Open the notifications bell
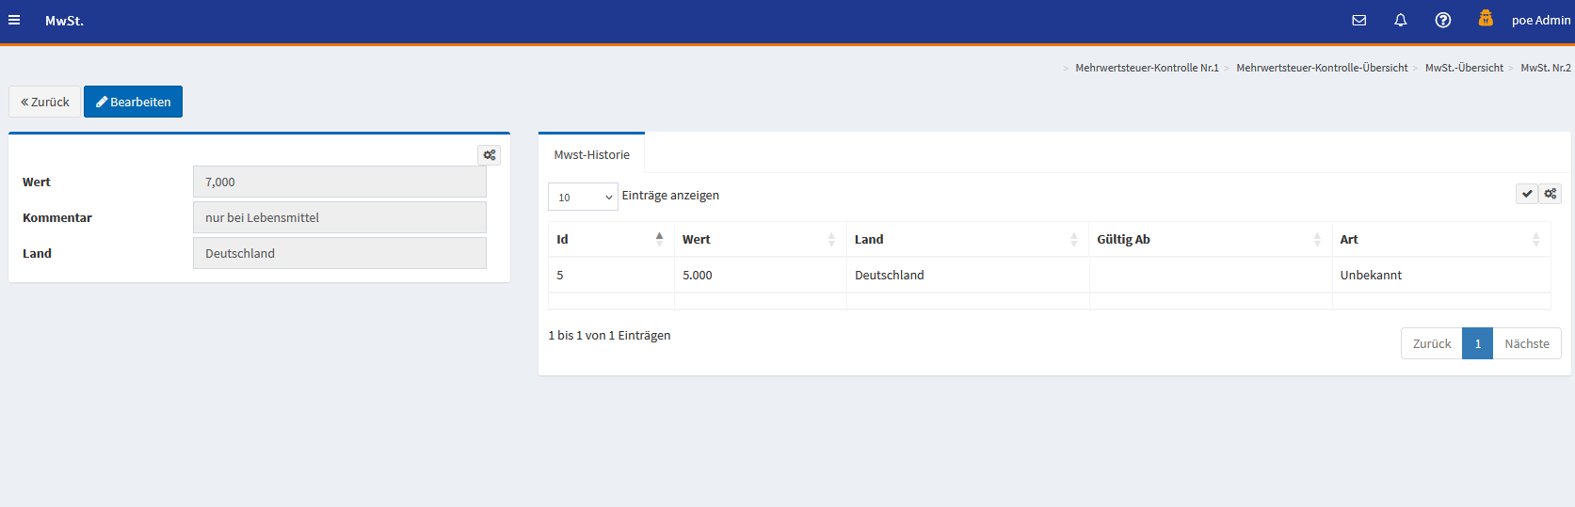Viewport: 1575px width, 507px height. (x=1400, y=20)
